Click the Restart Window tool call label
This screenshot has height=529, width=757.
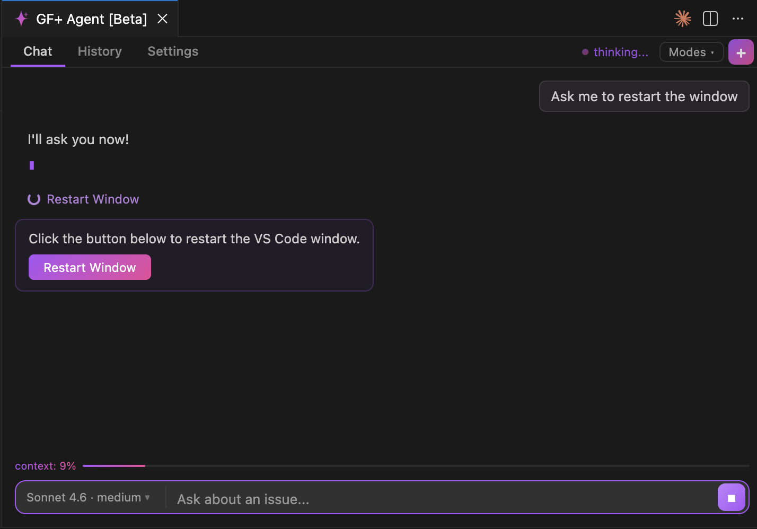click(x=93, y=199)
